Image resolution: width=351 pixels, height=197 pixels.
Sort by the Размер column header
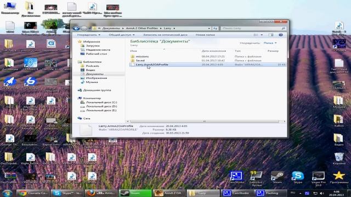pos(273,51)
